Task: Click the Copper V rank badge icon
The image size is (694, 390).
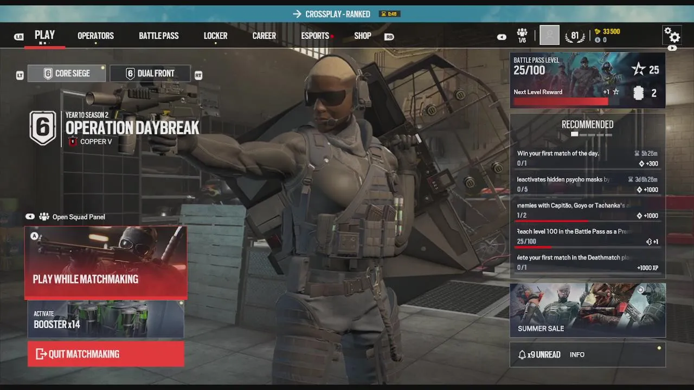Action: point(73,142)
